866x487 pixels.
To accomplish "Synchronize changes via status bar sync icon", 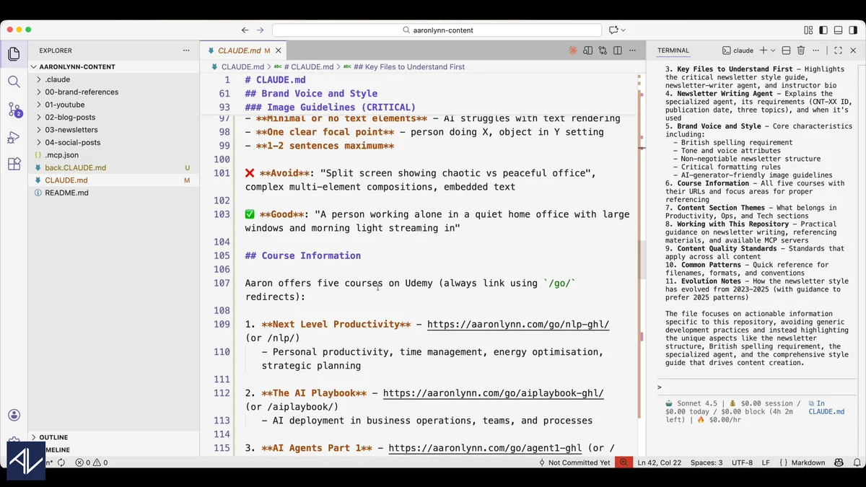I will click(x=61, y=462).
